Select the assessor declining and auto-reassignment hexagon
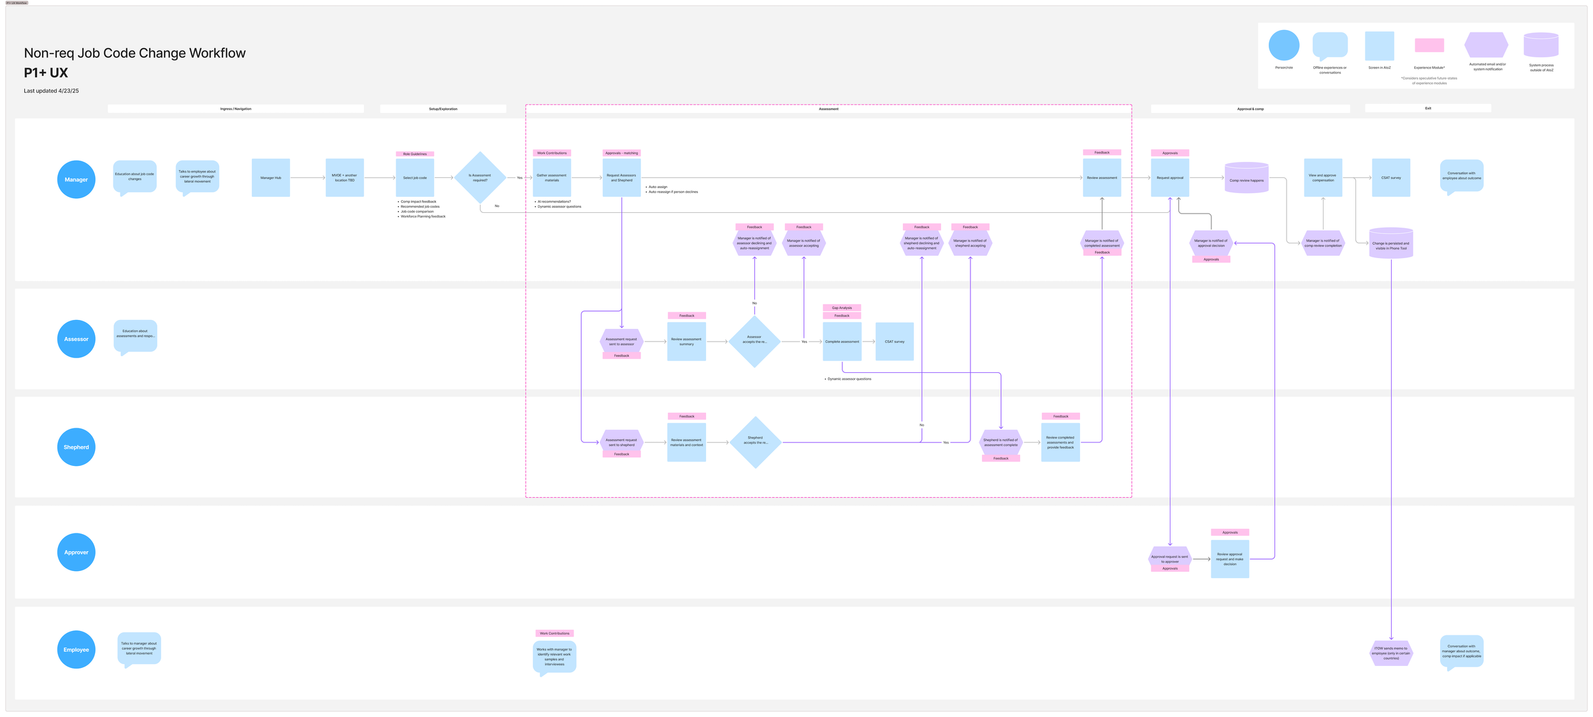 coord(754,243)
